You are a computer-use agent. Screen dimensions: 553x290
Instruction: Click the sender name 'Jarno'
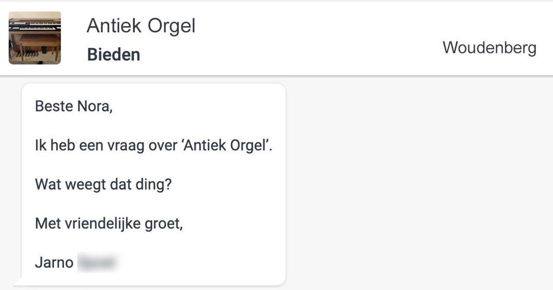pyautogui.click(x=54, y=263)
